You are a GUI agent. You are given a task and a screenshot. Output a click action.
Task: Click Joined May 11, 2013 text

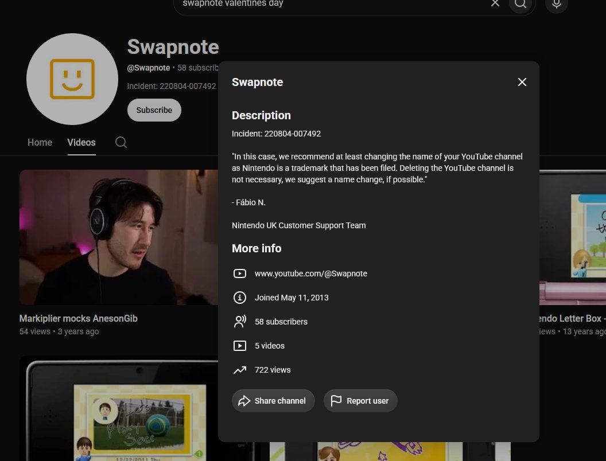pos(292,298)
